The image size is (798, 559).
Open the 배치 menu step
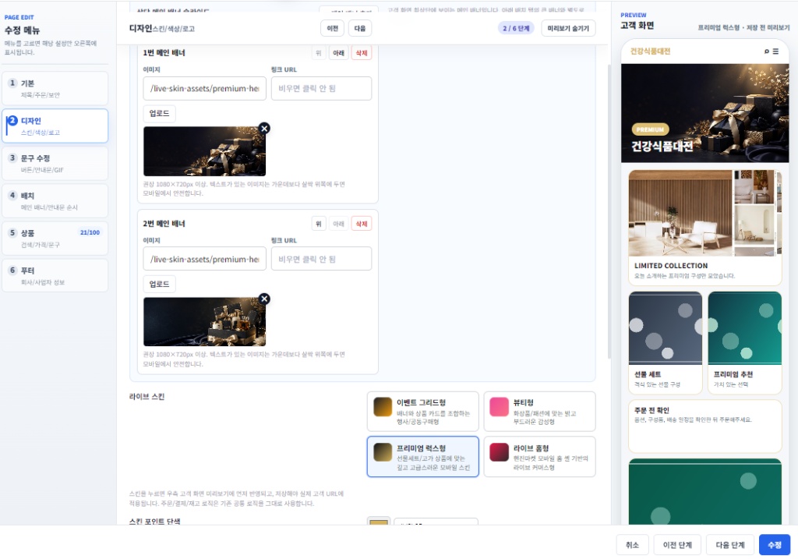pyautogui.click(x=55, y=200)
